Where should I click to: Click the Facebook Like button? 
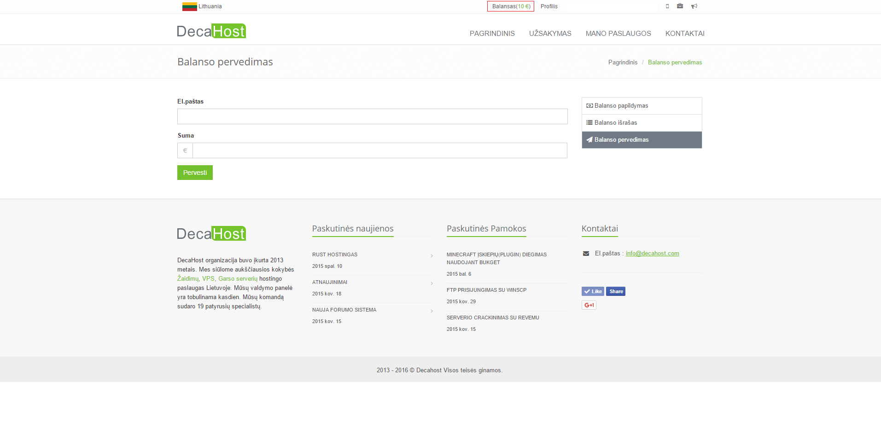(x=593, y=291)
